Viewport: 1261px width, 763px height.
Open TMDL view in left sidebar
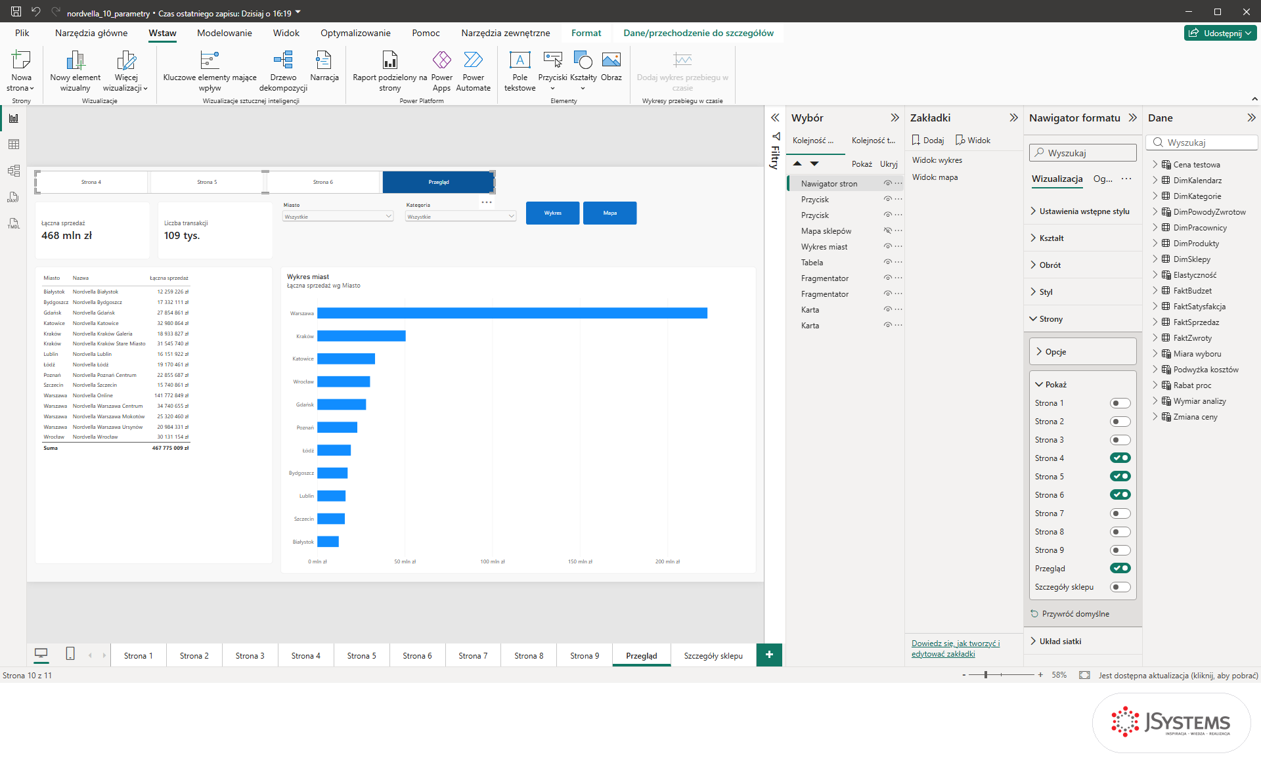[x=14, y=223]
